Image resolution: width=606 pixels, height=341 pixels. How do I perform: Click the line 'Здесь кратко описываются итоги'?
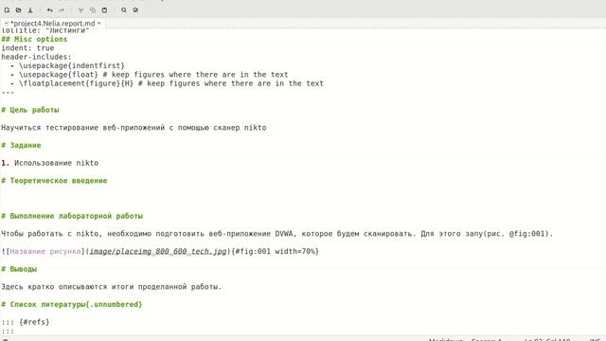(112, 286)
